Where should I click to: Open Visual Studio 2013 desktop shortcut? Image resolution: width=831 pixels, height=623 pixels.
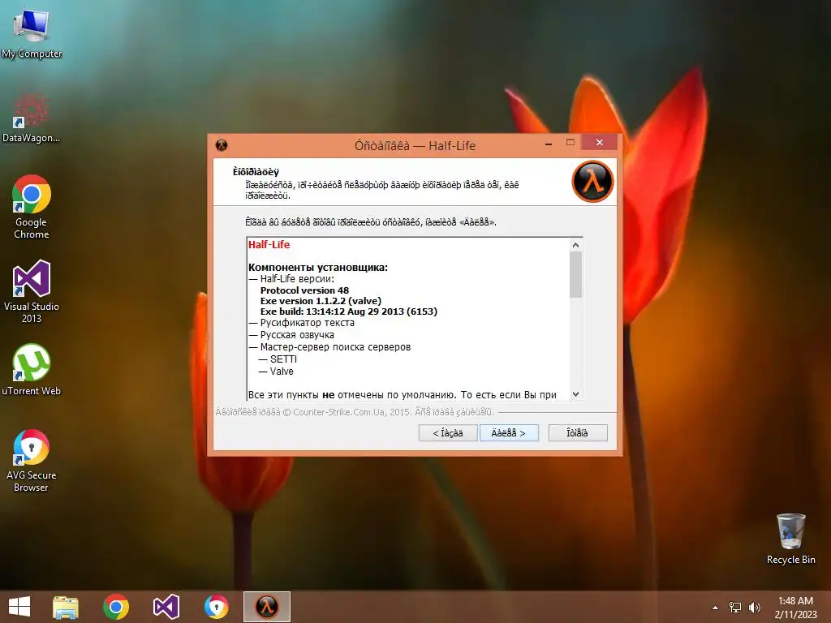[32, 291]
